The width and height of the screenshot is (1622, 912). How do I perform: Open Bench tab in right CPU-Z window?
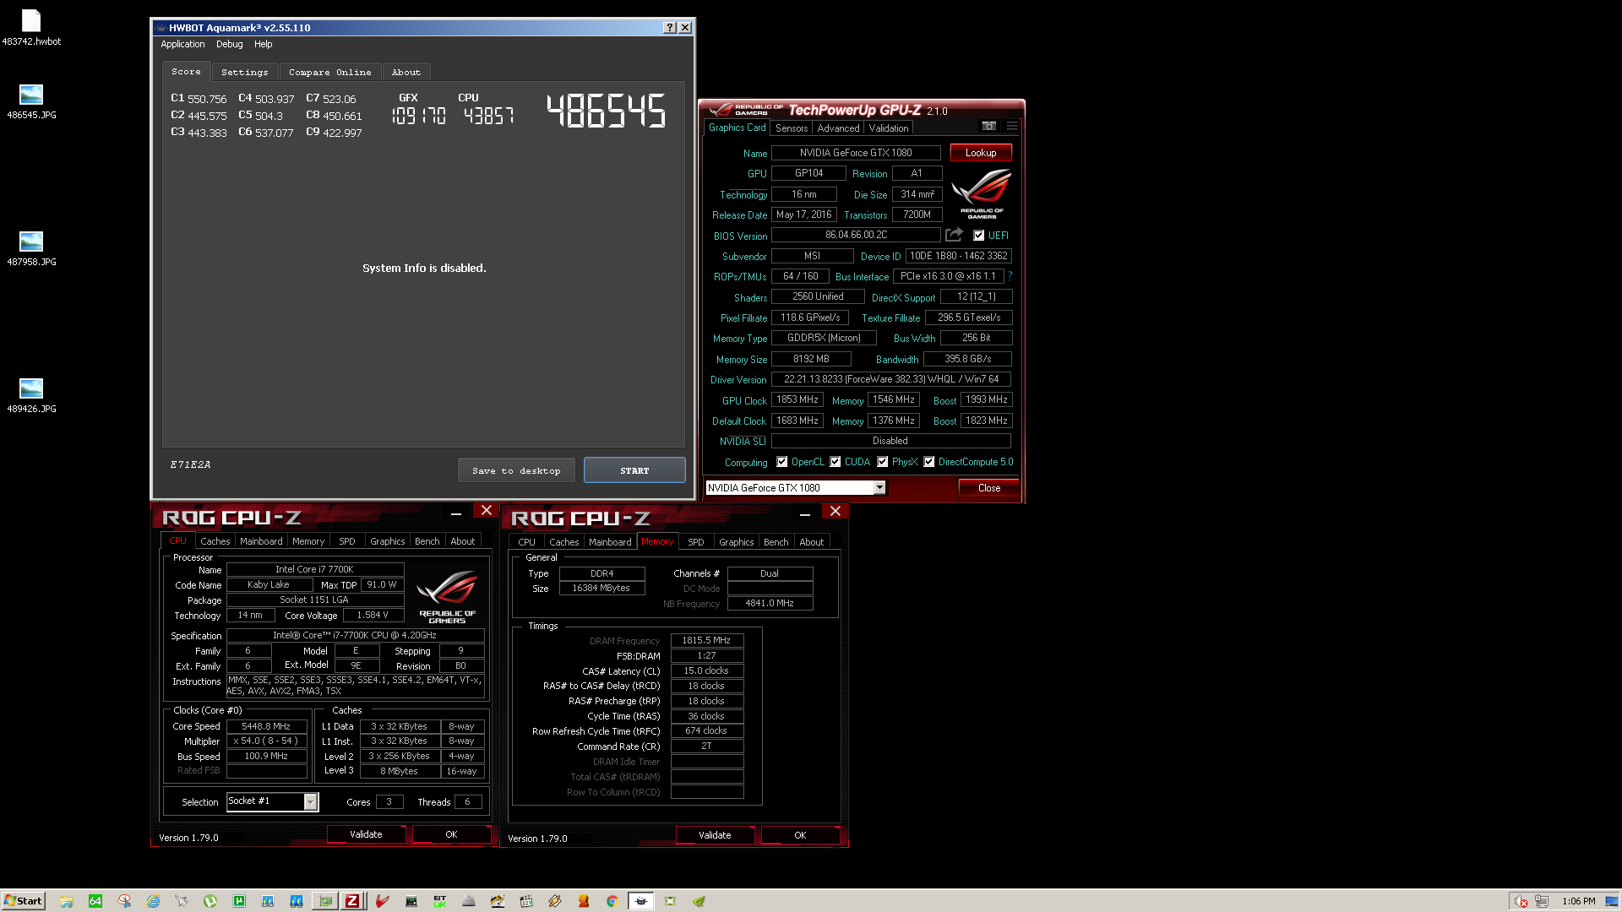tap(776, 542)
